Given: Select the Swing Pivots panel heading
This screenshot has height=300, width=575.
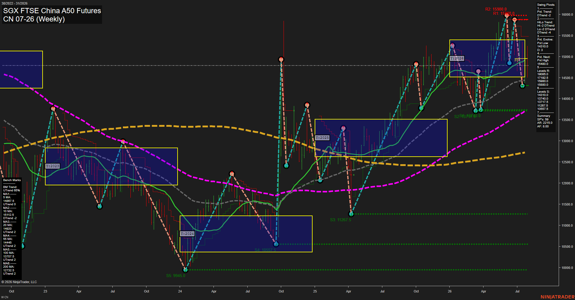Looking at the screenshot, I should [546, 5].
